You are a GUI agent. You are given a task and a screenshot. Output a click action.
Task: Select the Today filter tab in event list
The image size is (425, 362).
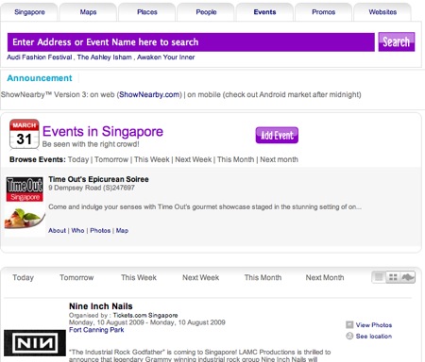click(23, 278)
